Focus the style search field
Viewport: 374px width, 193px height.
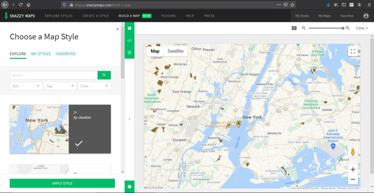pos(53,75)
